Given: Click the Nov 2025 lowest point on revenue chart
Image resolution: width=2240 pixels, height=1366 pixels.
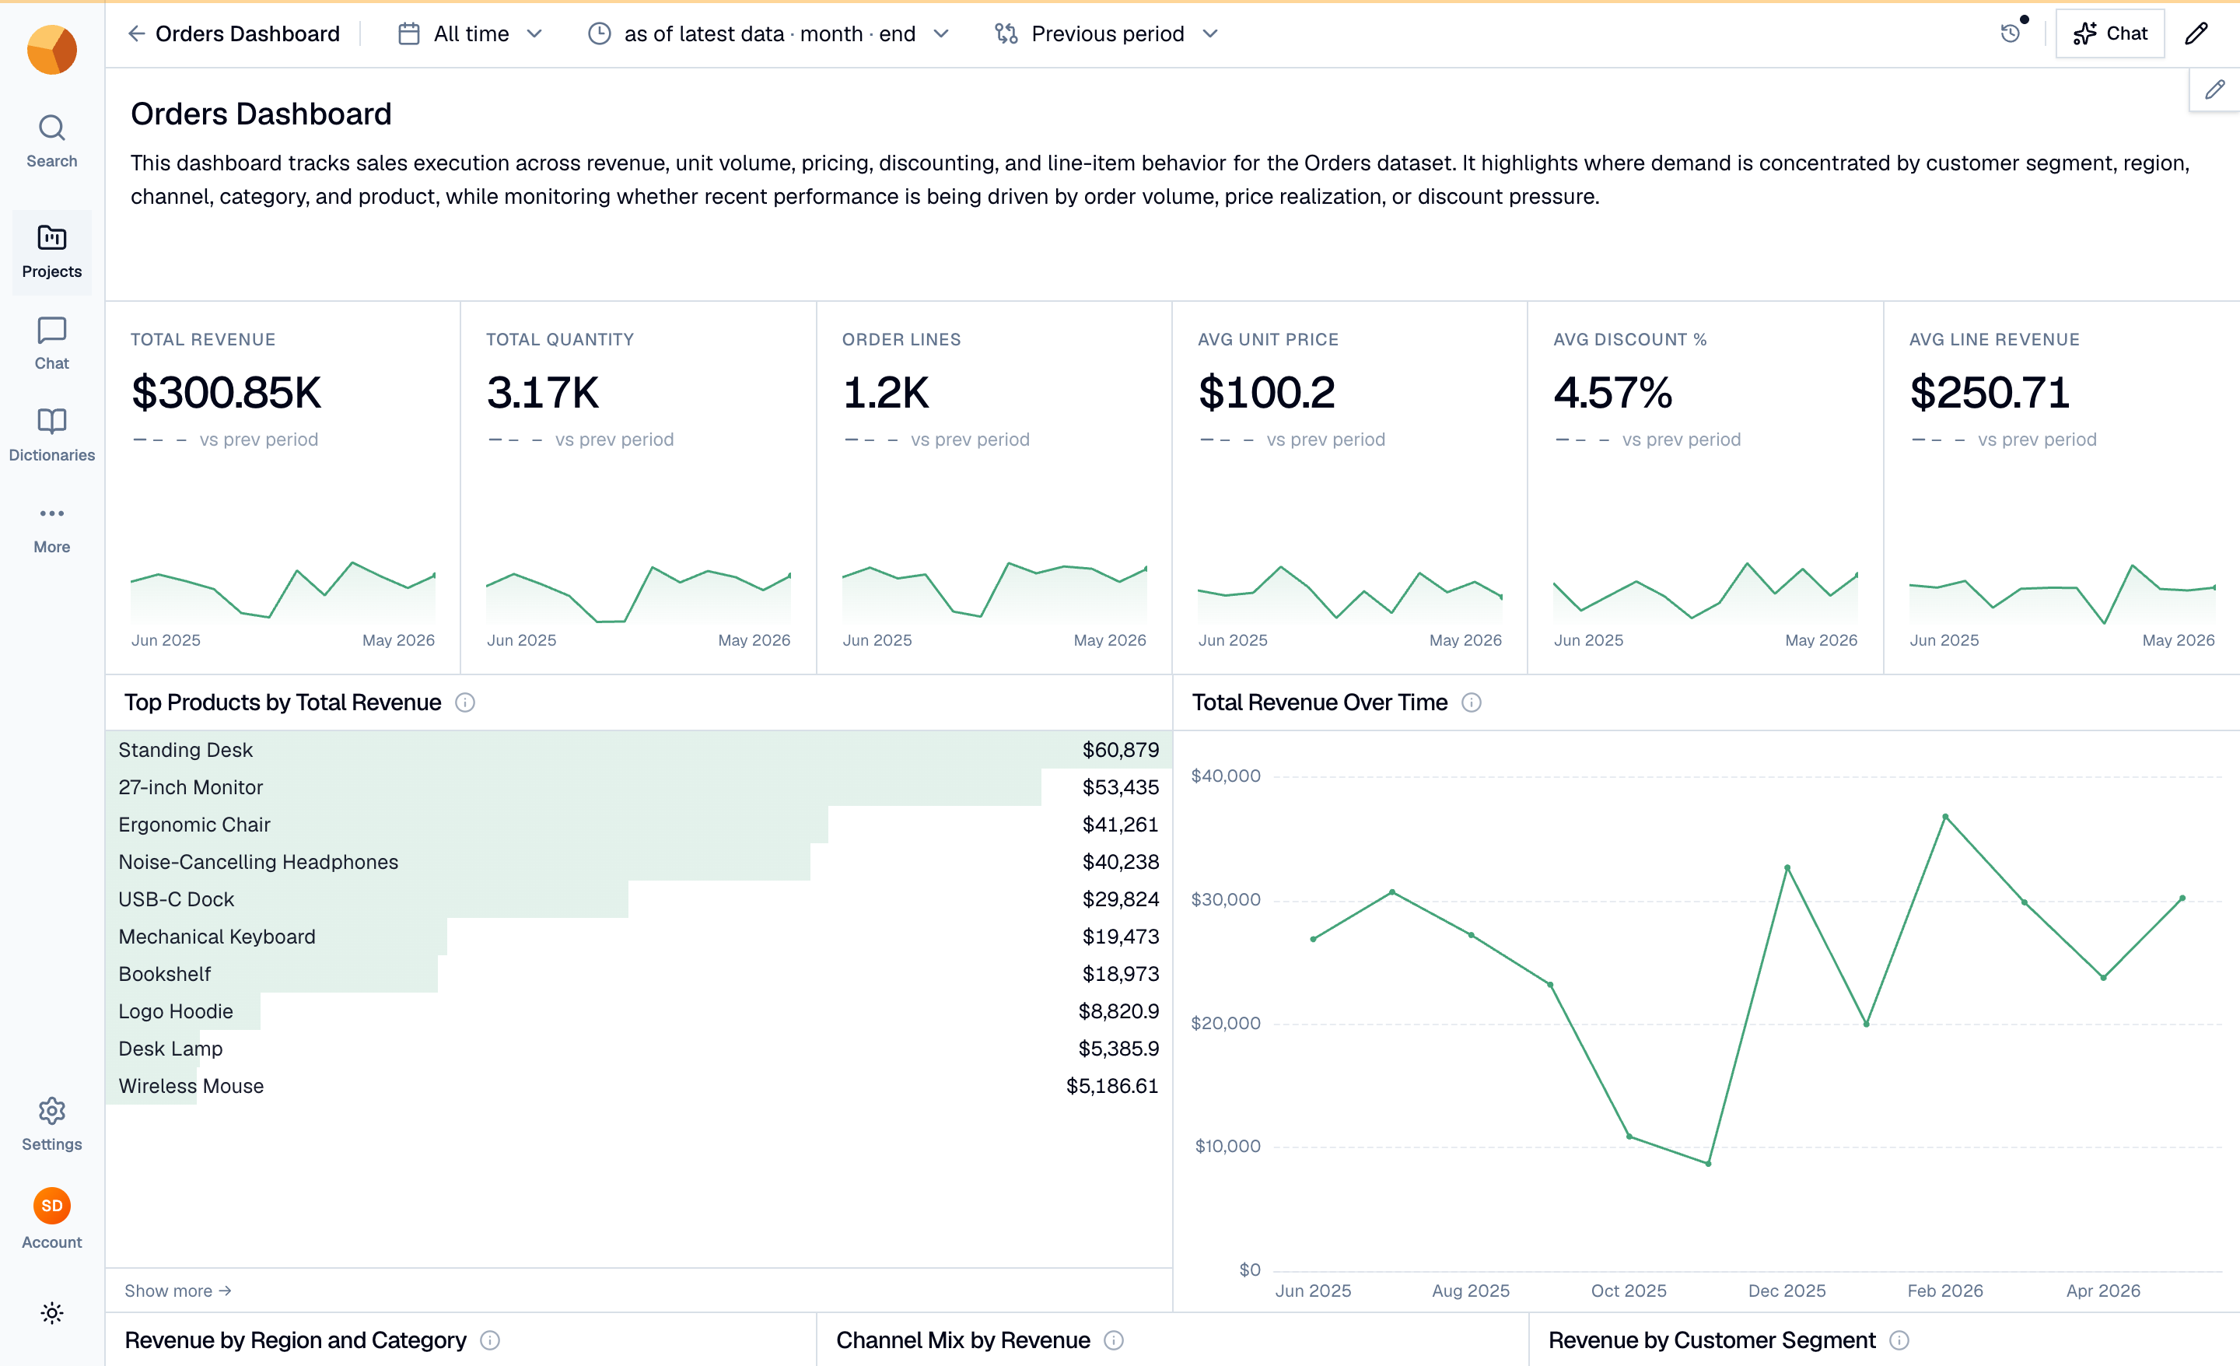Looking at the screenshot, I should coord(1708,1163).
